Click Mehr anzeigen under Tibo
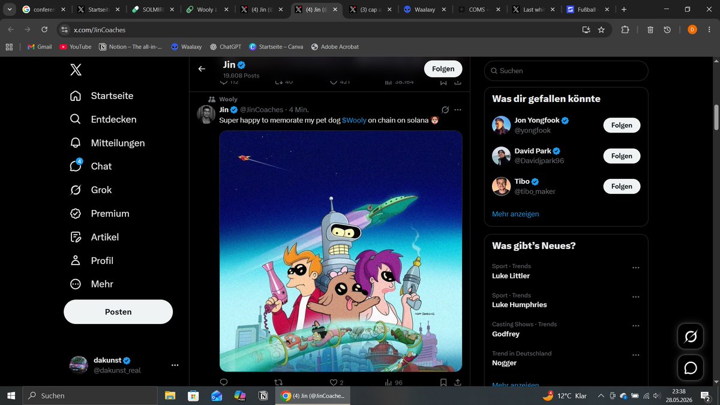 (x=515, y=214)
